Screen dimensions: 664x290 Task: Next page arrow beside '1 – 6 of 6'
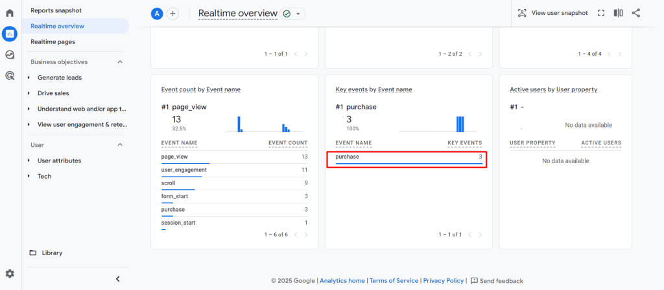306,234
